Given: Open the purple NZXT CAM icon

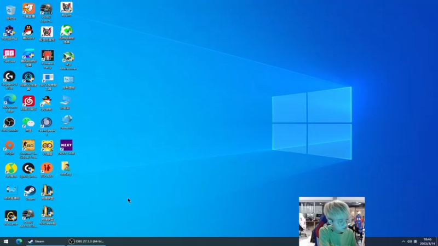Looking at the screenshot, I should (x=66, y=147).
